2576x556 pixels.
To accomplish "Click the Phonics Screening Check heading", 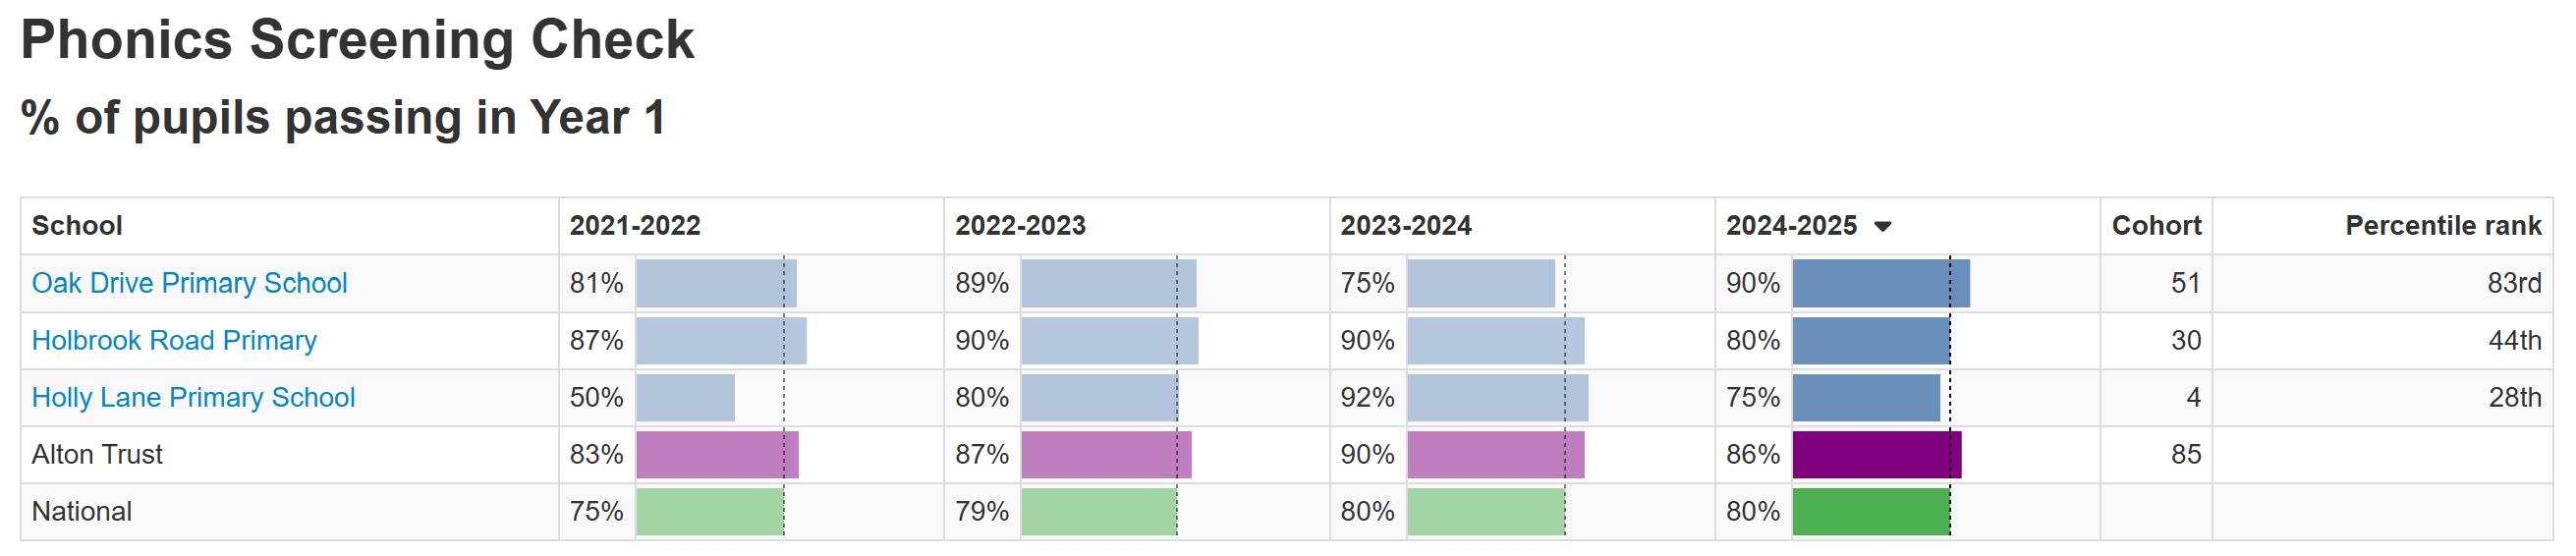I will pyautogui.click(x=357, y=40).
